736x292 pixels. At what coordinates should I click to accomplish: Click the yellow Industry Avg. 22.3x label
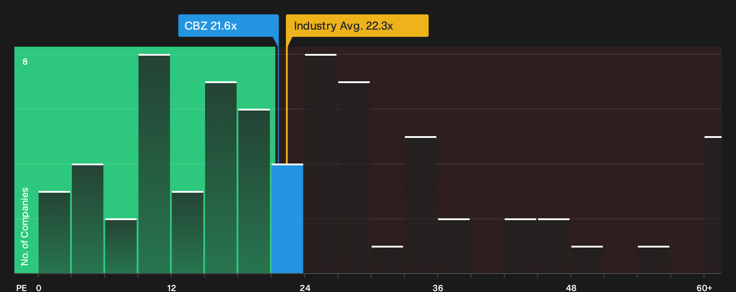tap(357, 26)
